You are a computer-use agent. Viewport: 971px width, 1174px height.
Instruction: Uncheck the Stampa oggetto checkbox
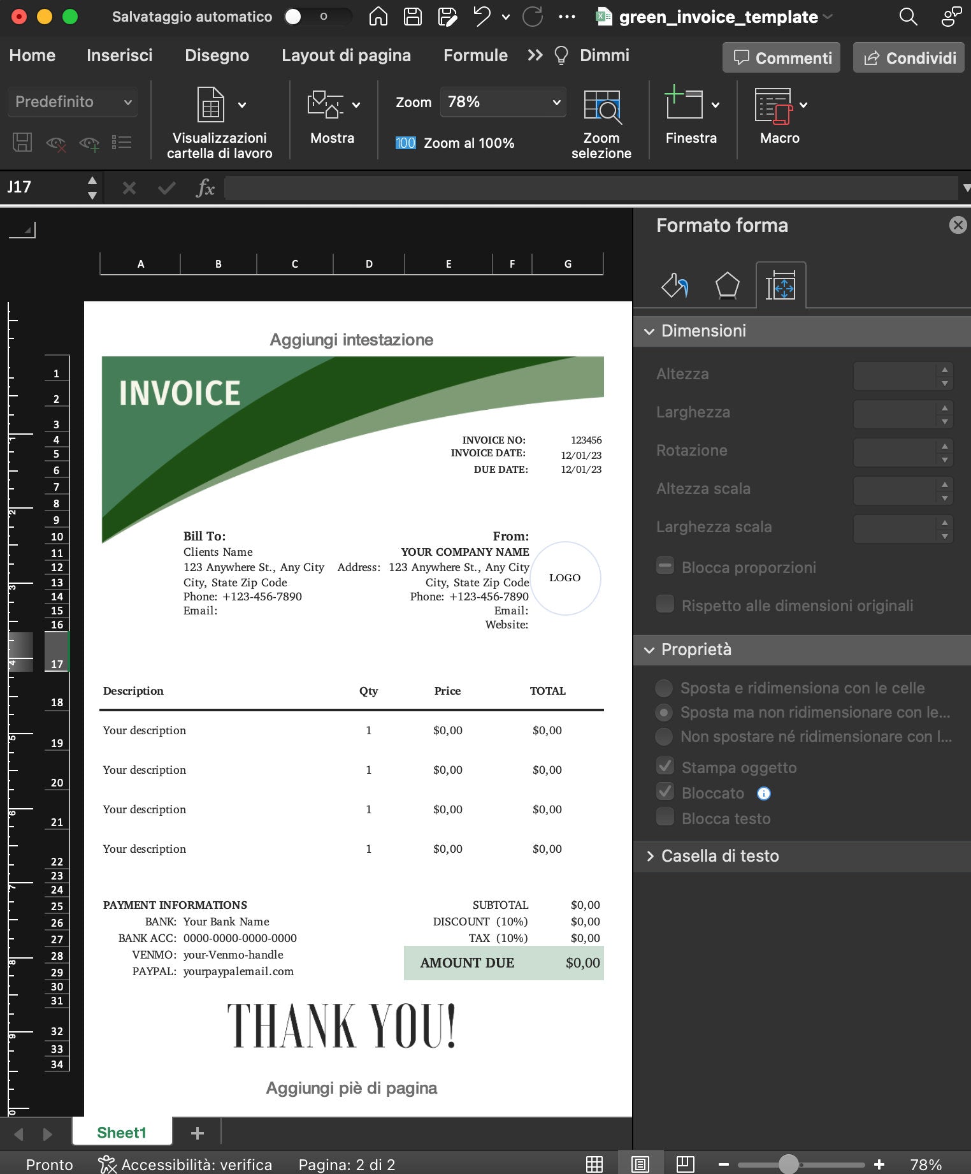click(x=665, y=766)
